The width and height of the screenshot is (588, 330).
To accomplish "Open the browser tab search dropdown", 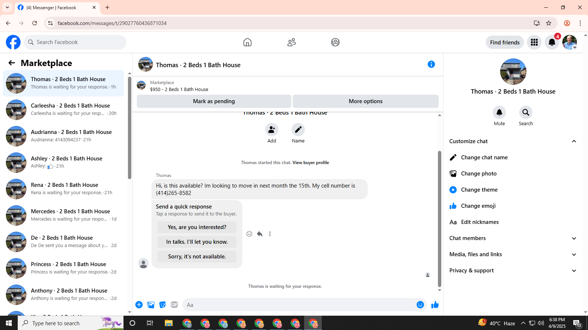I will click(x=7, y=7).
